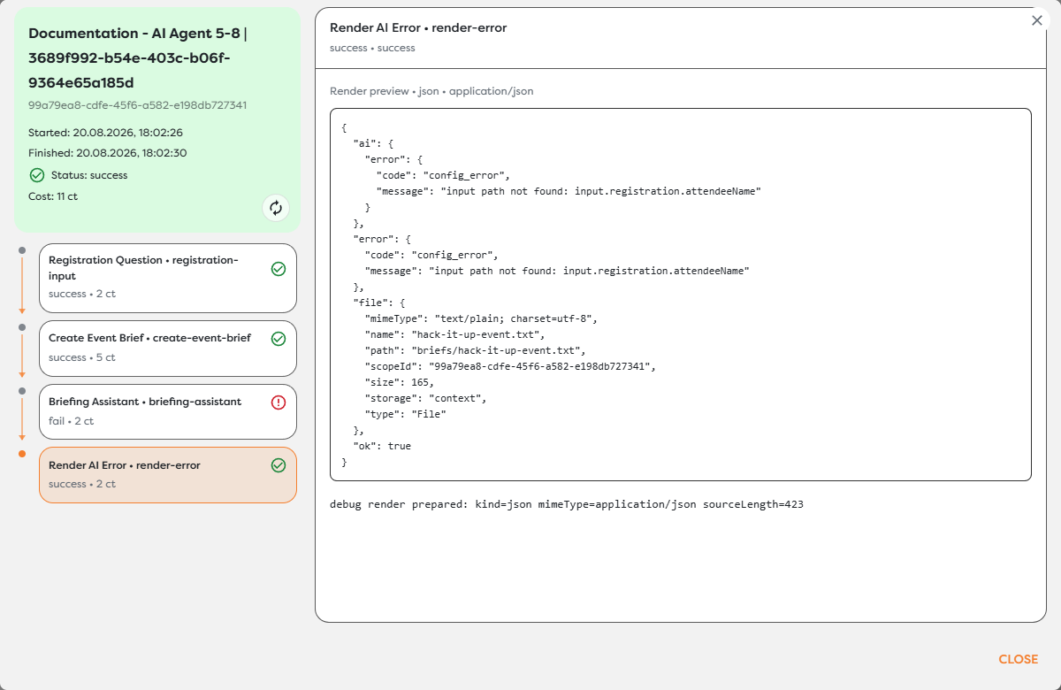Click the JSON line "name": "hack-it-up-event.txt"

click(455, 334)
